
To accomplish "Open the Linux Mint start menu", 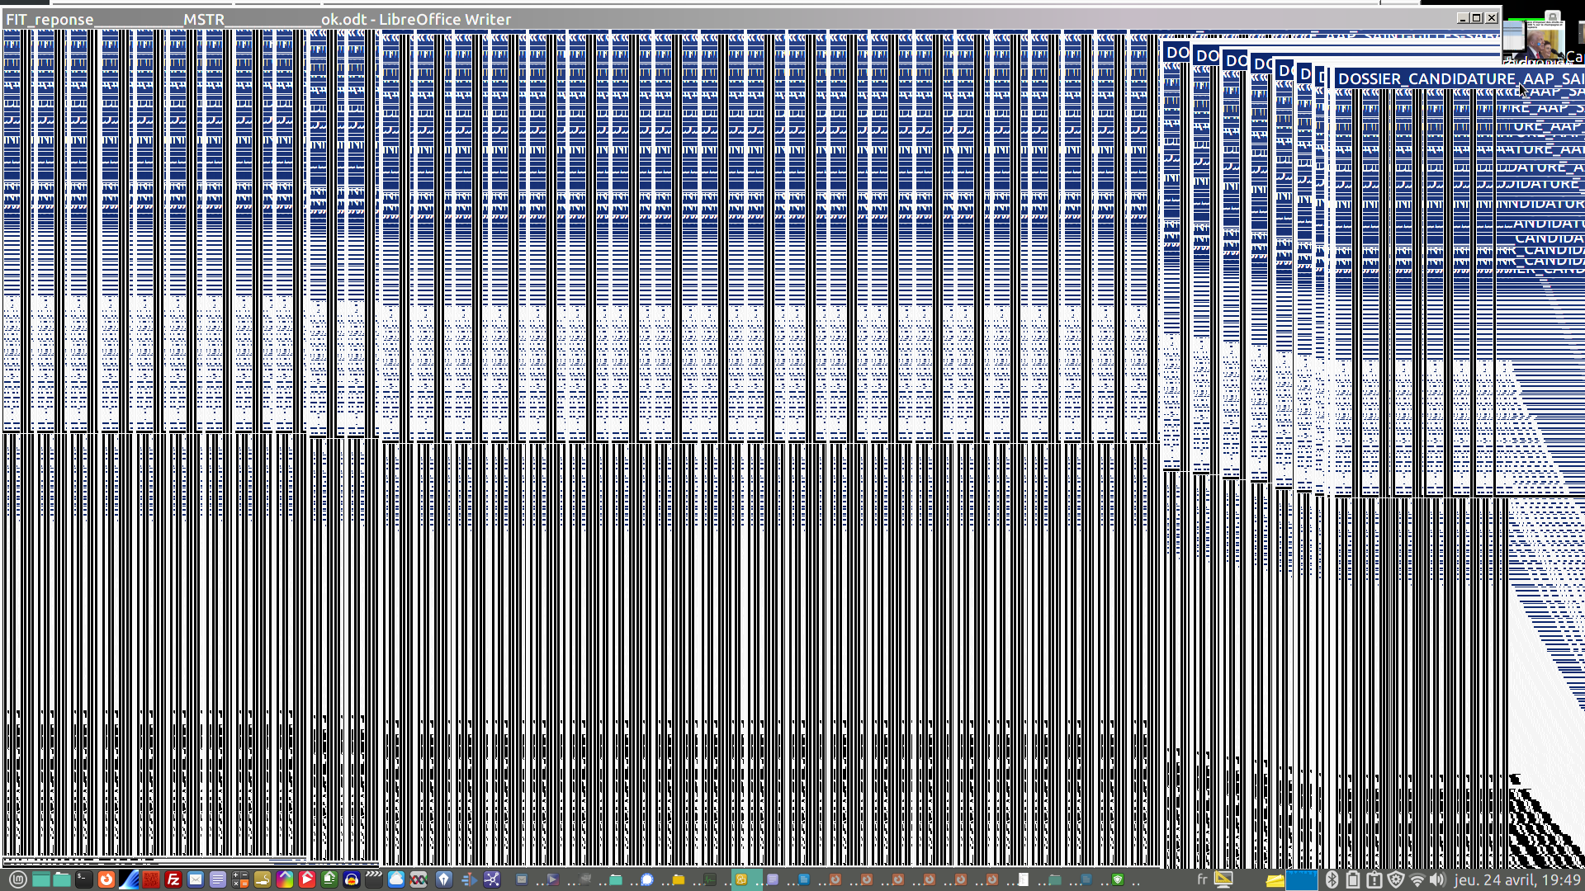I will pyautogui.click(x=17, y=879).
